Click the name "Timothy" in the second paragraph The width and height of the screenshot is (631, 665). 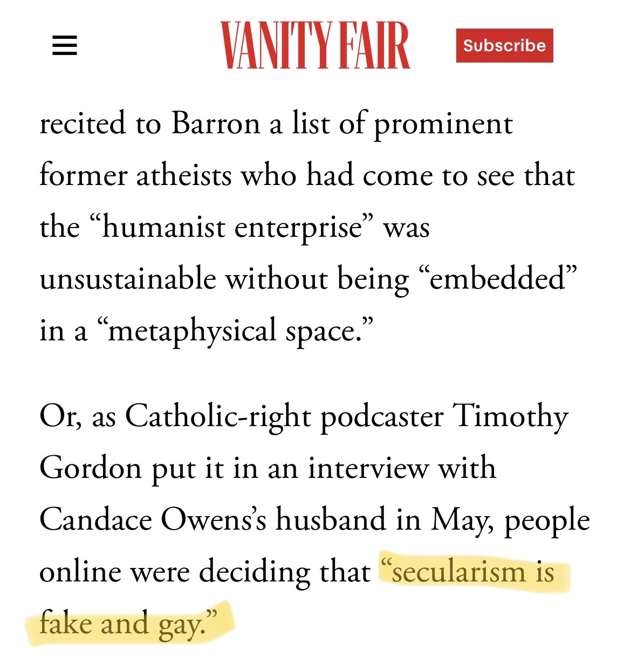[x=511, y=417]
